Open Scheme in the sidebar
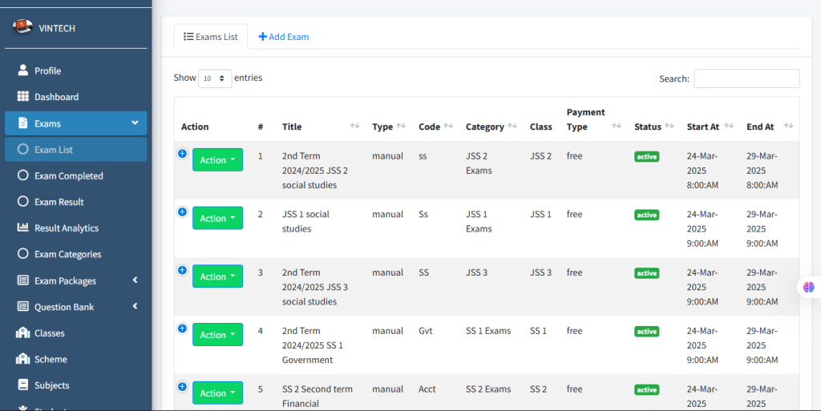Viewport: 821px width, 411px height. coord(51,360)
